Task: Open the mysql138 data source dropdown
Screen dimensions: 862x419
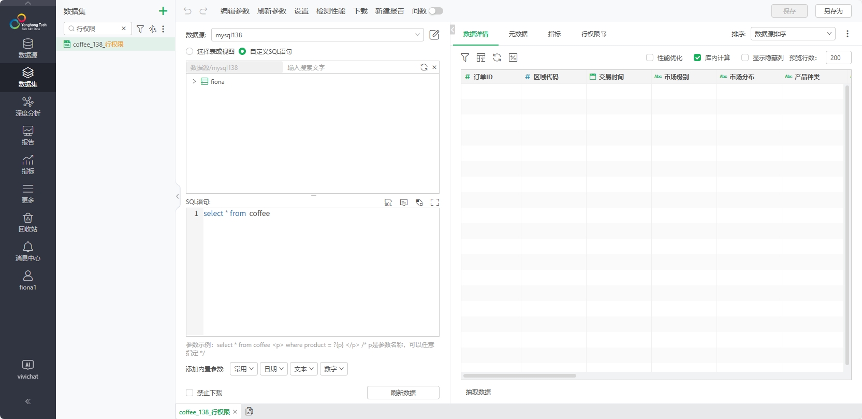Action: pos(317,35)
